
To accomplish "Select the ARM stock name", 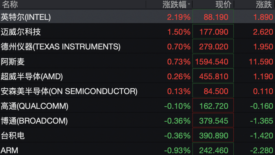I will [x=9, y=150].
